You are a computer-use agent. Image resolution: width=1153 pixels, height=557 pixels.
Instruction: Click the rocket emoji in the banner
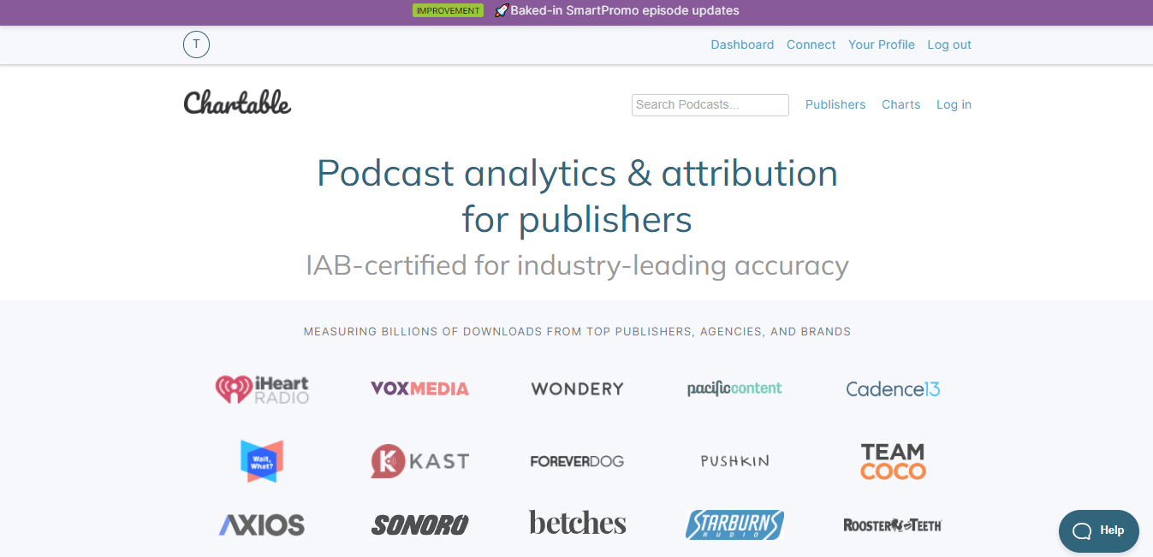502,10
